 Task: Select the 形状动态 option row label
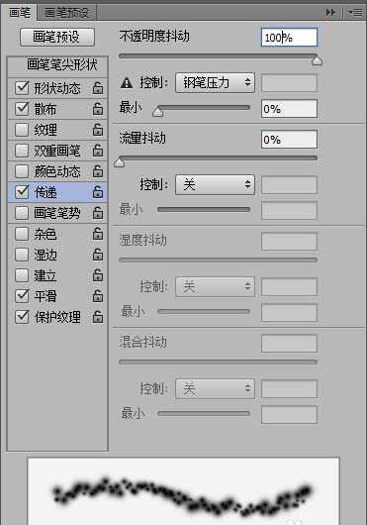click(x=57, y=88)
